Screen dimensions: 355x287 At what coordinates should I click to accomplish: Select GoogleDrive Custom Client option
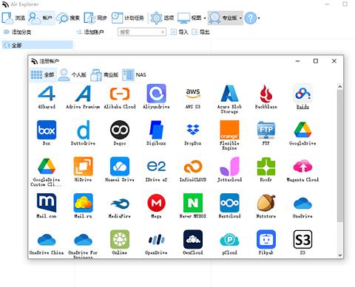coord(47,172)
